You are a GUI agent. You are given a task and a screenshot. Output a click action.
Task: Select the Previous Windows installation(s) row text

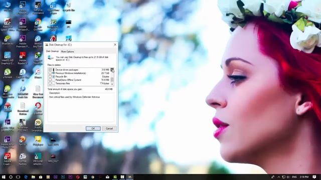point(71,73)
